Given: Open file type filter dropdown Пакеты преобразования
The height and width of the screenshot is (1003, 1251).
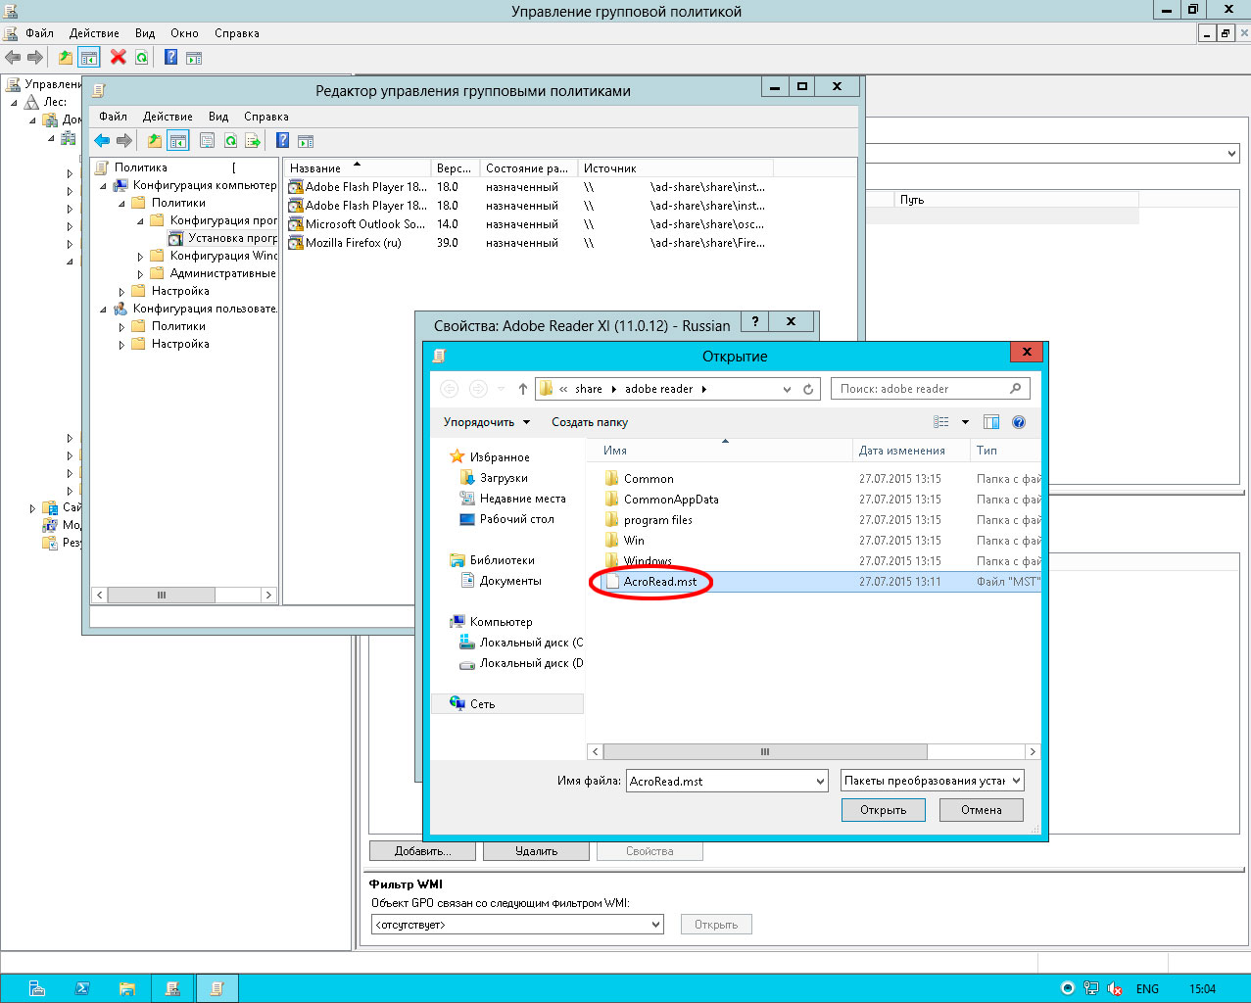Looking at the screenshot, I should coord(933,781).
